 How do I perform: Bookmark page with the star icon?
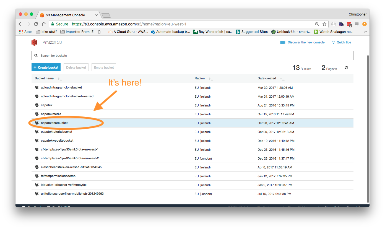pyautogui.click(x=324, y=24)
